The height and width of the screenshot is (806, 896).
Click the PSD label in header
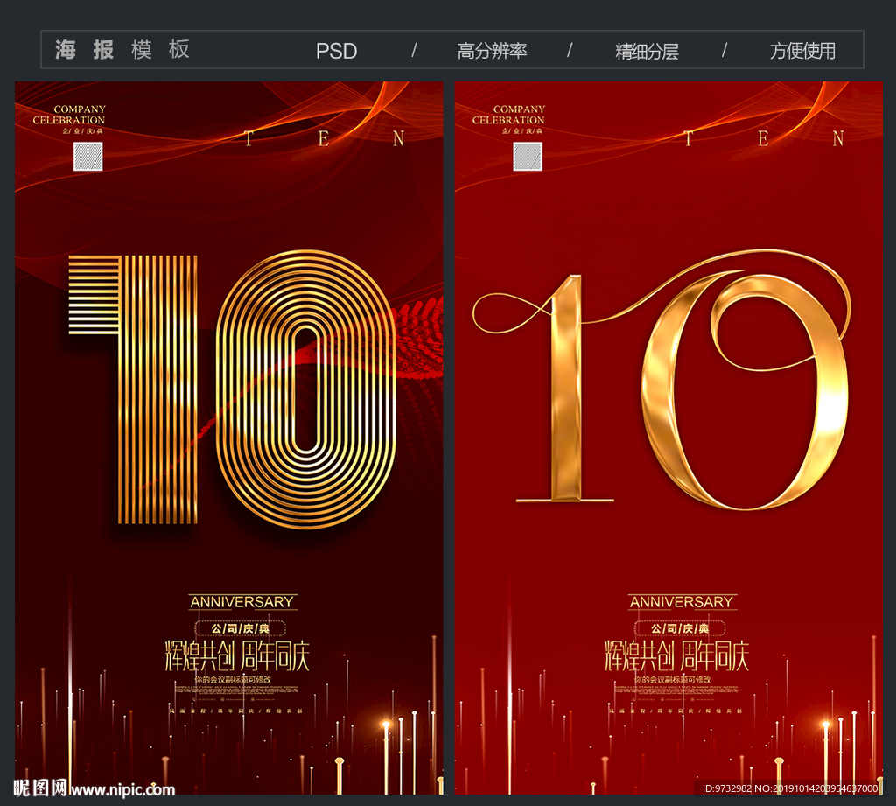[336, 52]
